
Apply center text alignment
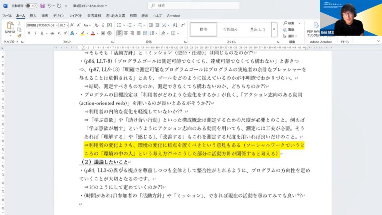(126, 33)
